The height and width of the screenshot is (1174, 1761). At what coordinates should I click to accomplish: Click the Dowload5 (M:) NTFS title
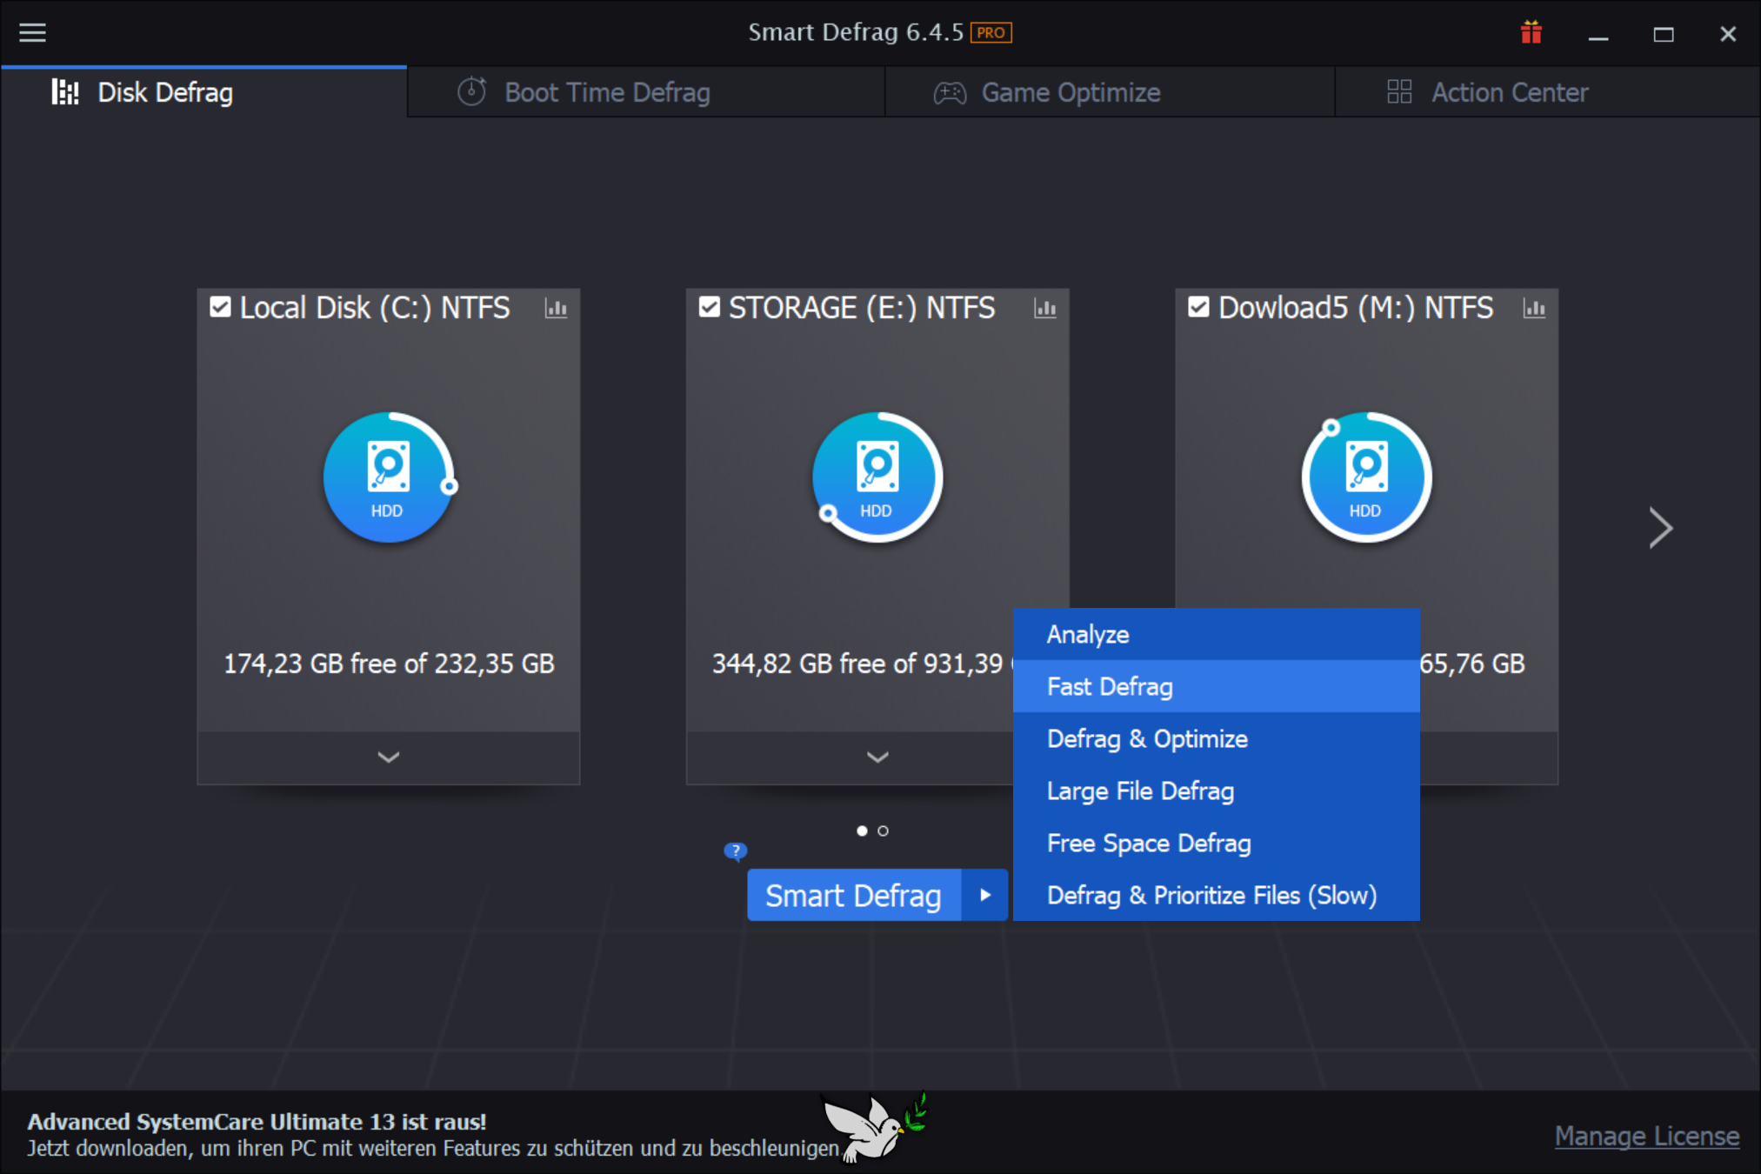(x=1356, y=308)
